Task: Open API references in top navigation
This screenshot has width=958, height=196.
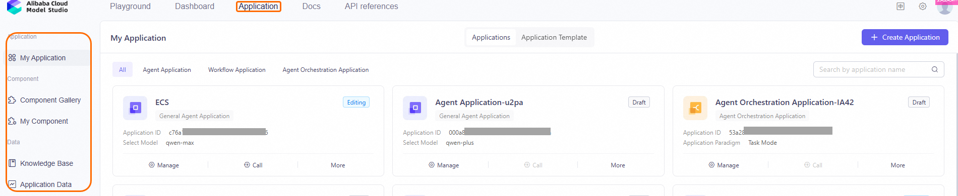Action: pos(372,7)
